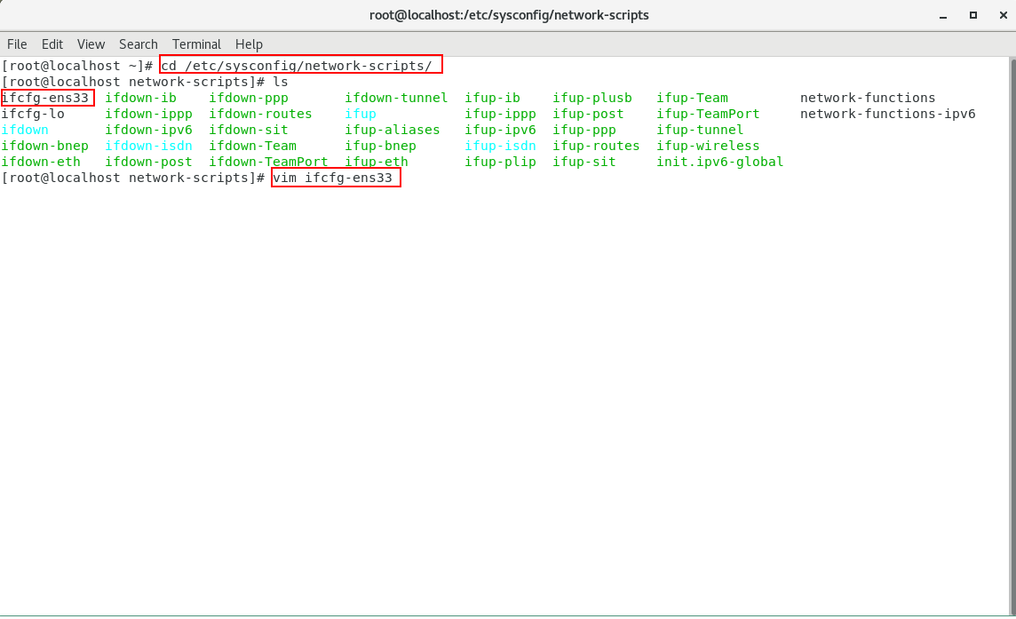
Task: Click the vim ifcfg-ens33 command text
Action: pos(332,178)
